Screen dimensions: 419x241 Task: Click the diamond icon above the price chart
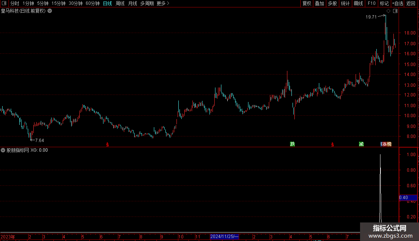389,11
